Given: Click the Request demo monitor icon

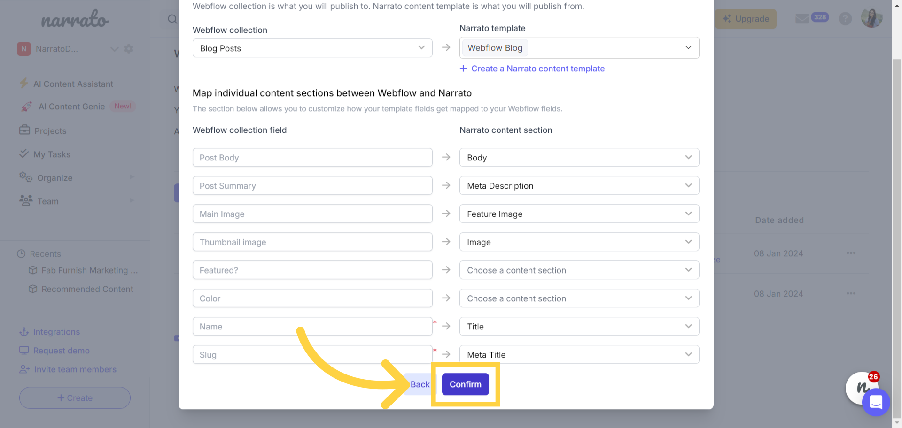Looking at the screenshot, I should [24, 350].
